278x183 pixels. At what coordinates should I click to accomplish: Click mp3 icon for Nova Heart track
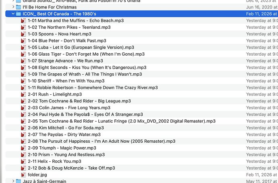coord(23,34)
